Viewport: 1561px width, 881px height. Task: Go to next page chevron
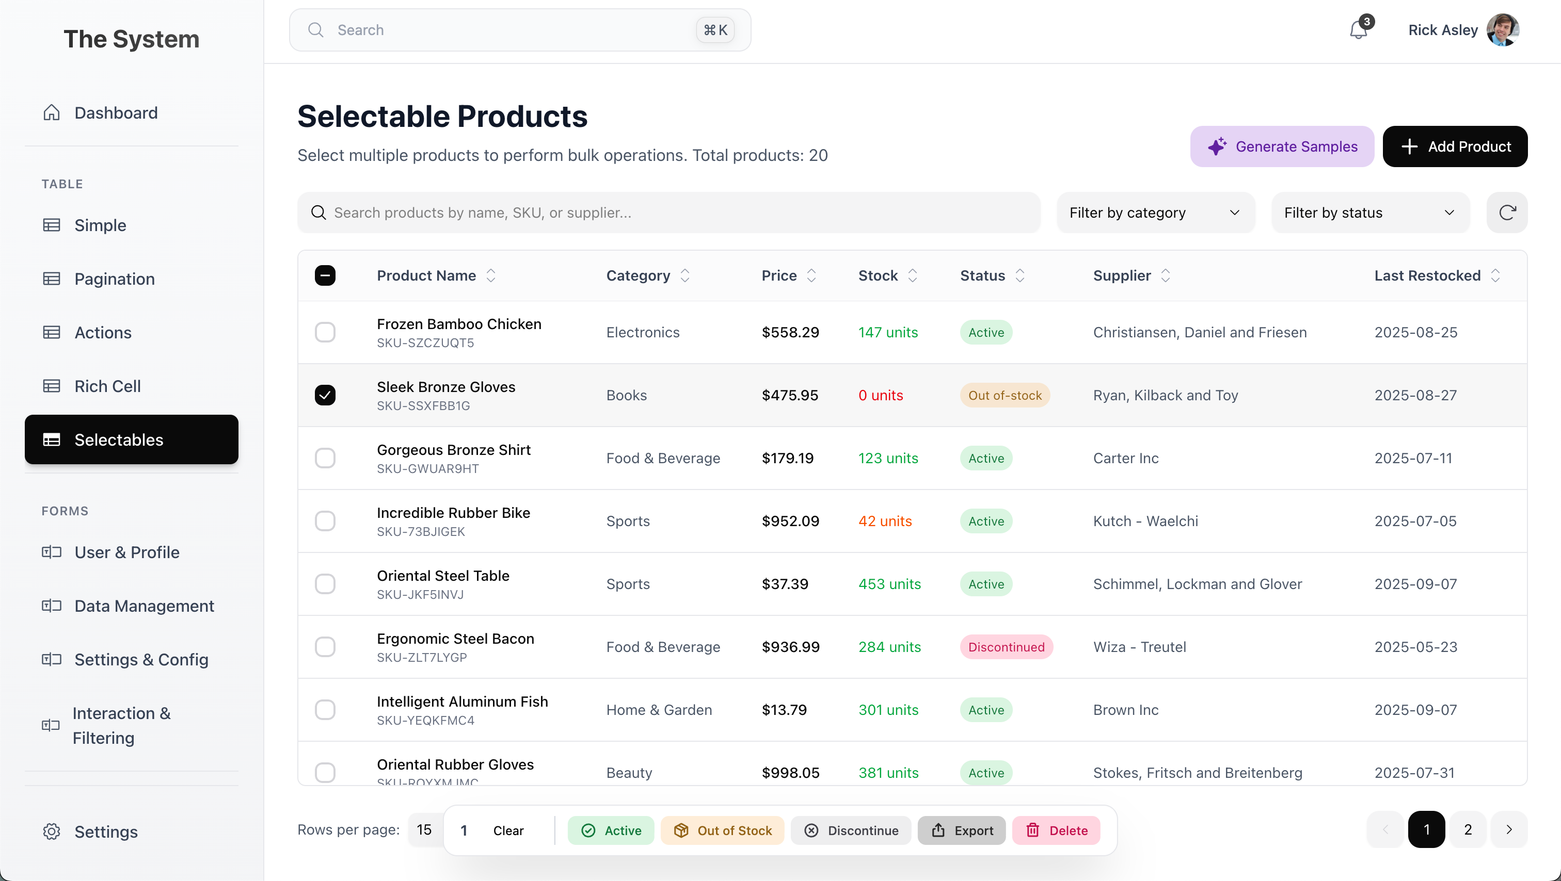point(1509,829)
